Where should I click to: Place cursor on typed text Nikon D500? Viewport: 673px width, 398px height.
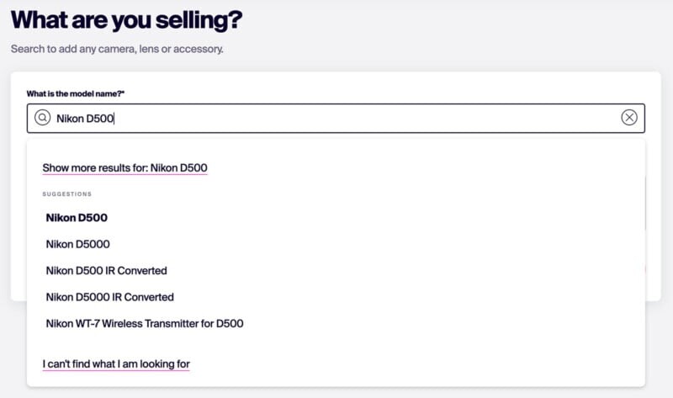click(x=85, y=119)
